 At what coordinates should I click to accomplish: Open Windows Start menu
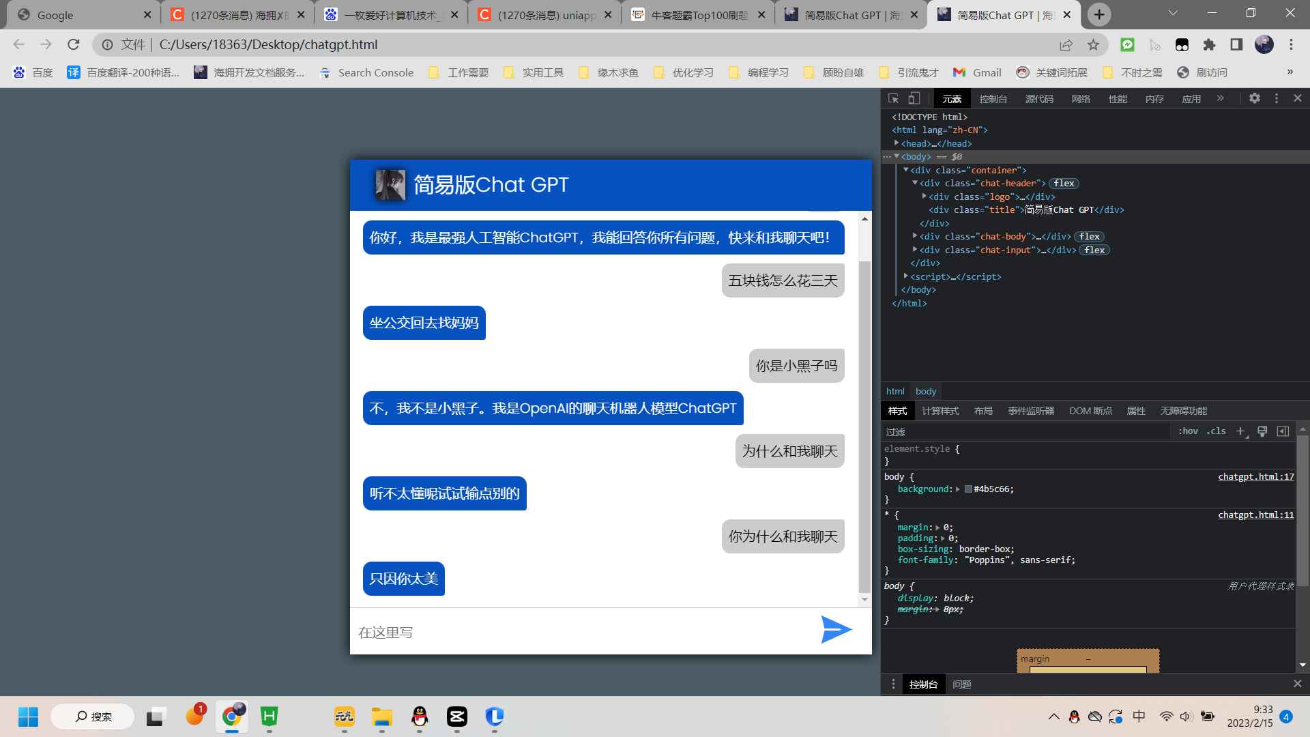[x=28, y=717]
